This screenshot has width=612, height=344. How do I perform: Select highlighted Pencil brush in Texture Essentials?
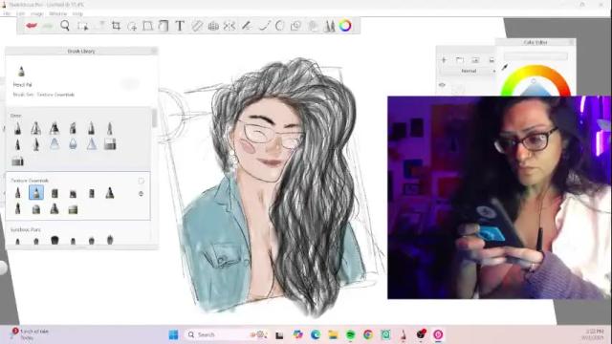[36, 193]
